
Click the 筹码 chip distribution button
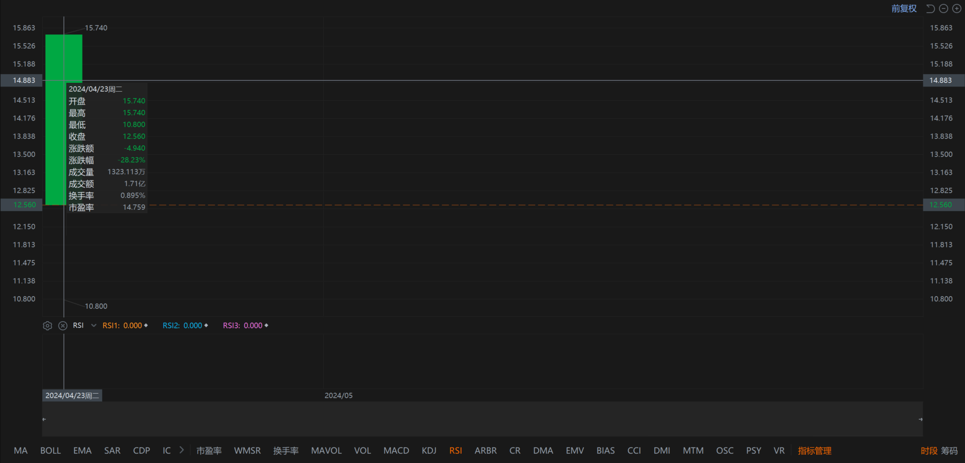click(950, 450)
